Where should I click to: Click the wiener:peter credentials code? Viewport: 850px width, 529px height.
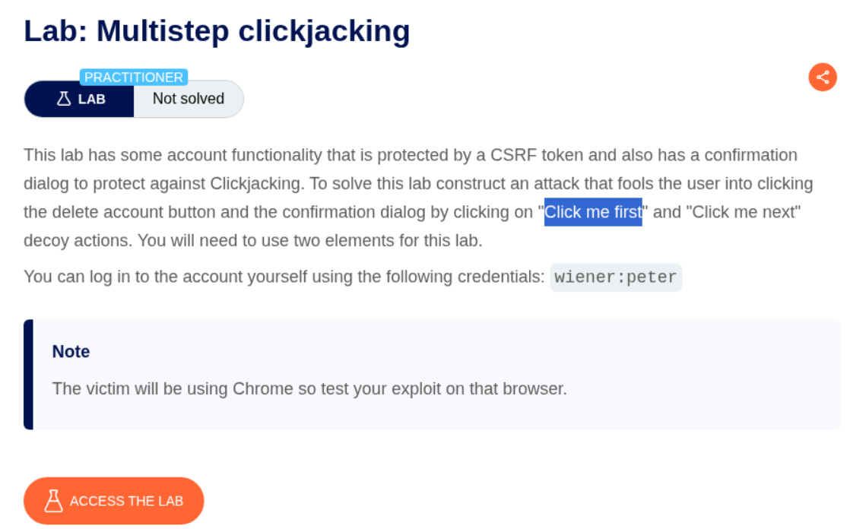click(615, 277)
